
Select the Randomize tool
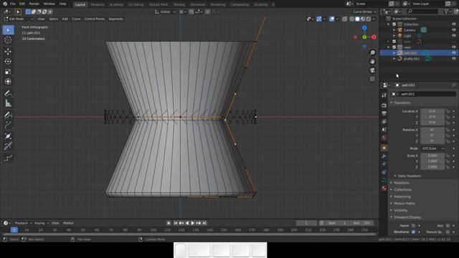(x=8, y=158)
